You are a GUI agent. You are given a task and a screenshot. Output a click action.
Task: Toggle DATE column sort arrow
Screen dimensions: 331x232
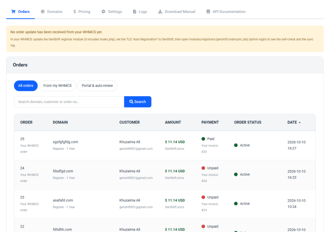point(300,122)
